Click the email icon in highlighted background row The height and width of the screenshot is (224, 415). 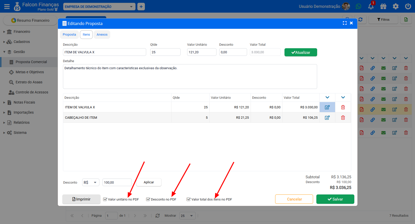pyautogui.click(x=383, y=109)
